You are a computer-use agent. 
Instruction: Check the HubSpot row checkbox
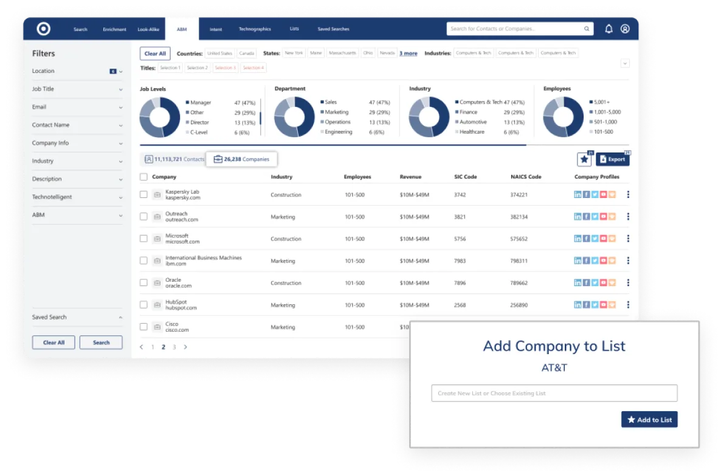(x=144, y=305)
